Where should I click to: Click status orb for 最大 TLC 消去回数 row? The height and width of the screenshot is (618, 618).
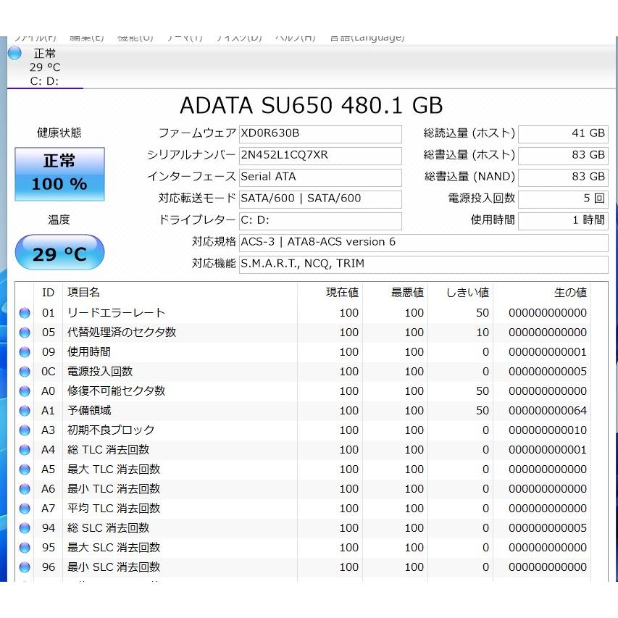25,469
